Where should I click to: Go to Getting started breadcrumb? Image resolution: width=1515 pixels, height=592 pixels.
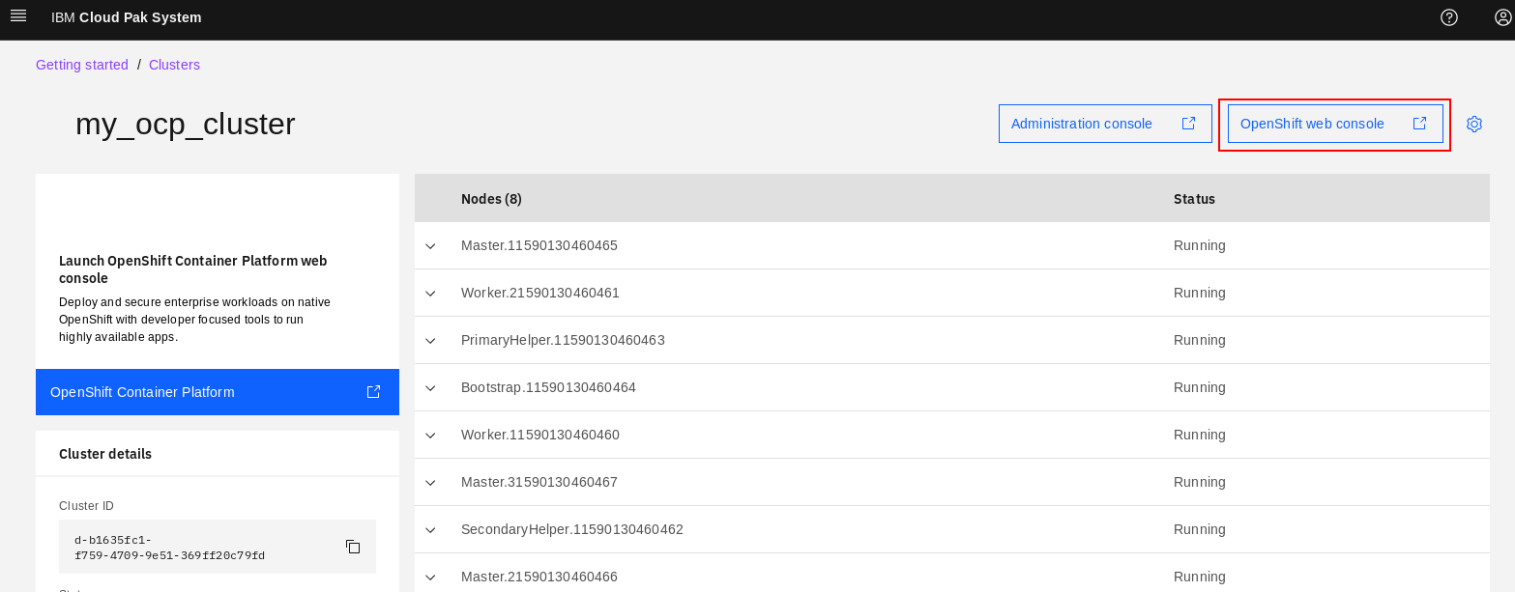(82, 65)
